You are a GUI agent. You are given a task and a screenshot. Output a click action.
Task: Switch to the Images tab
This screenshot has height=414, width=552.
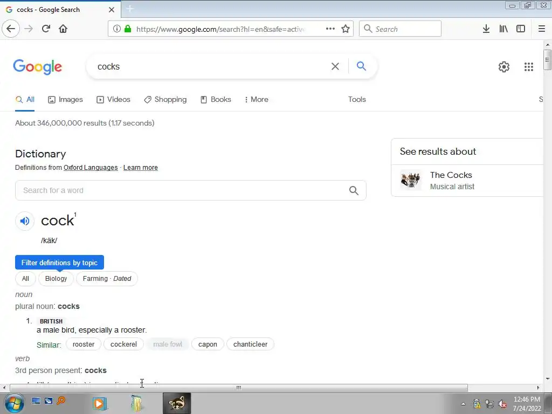click(x=65, y=100)
